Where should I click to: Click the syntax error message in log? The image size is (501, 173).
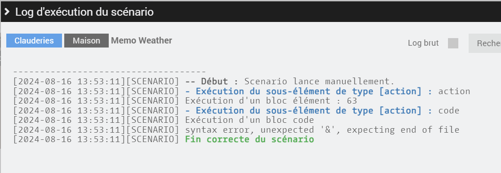tap(322, 130)
